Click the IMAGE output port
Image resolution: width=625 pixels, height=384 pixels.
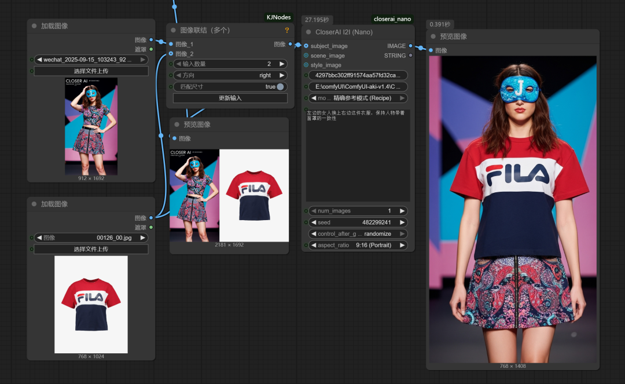[410, 46]
